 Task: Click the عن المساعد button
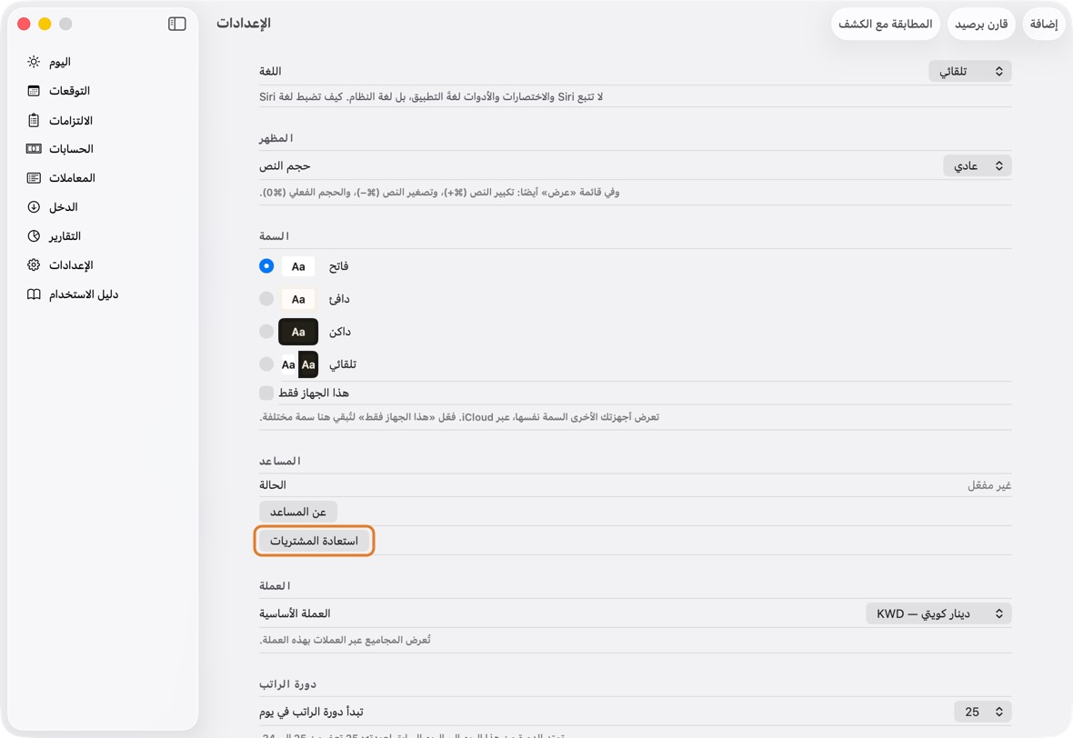(x=298, y=512)
